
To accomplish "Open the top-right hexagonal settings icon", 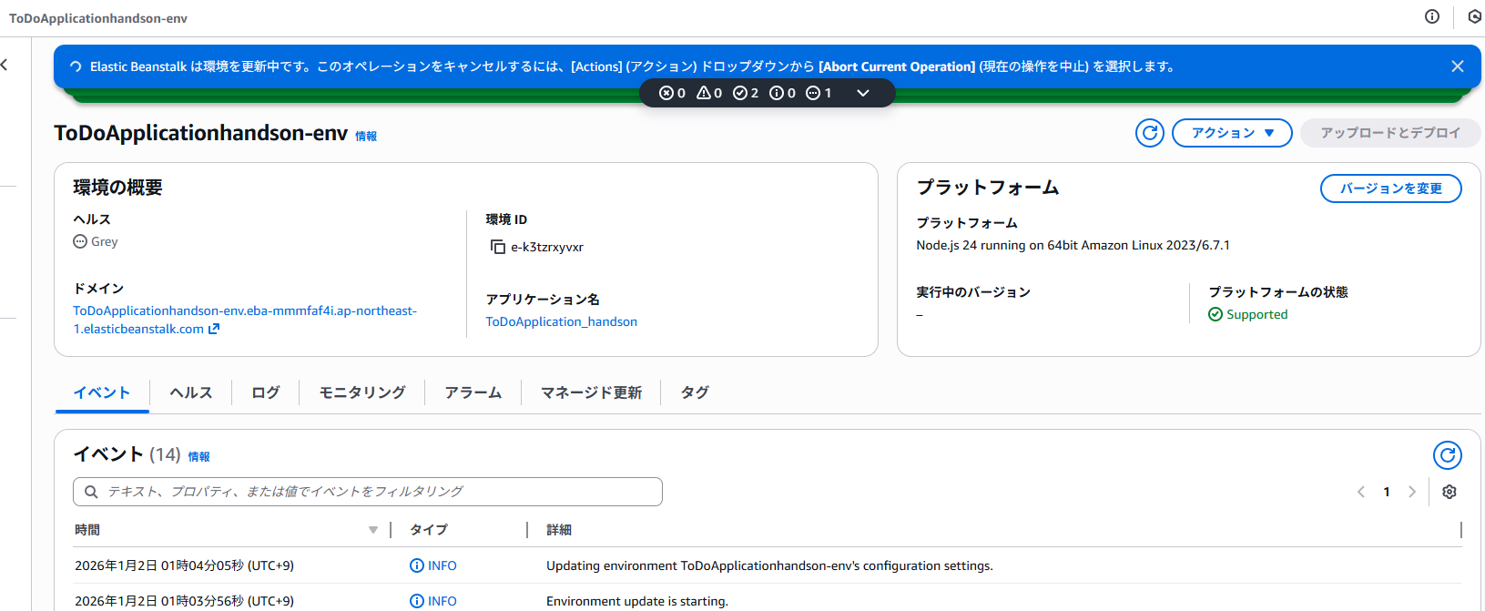I will [1475, 16].
